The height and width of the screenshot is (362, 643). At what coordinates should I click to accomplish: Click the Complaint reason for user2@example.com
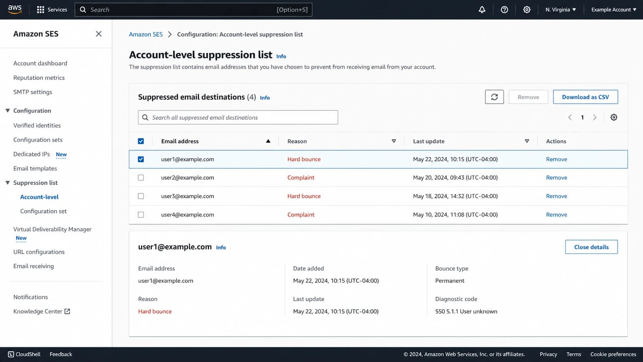tap(301, 178)
